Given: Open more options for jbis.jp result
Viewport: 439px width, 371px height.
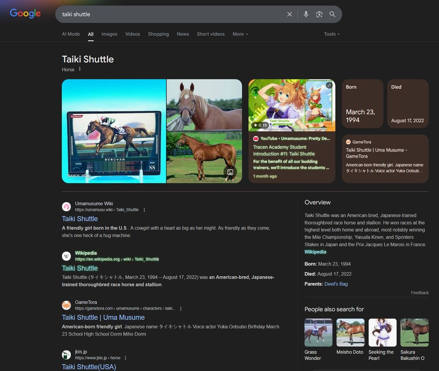Looking at the screenshot, I should pyautogui.click(x=126, y=358).
